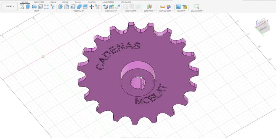Expand the CONFIGURAR dropdown menu
The height and width of the screenshot is (138, 276).
pos(131,11)
